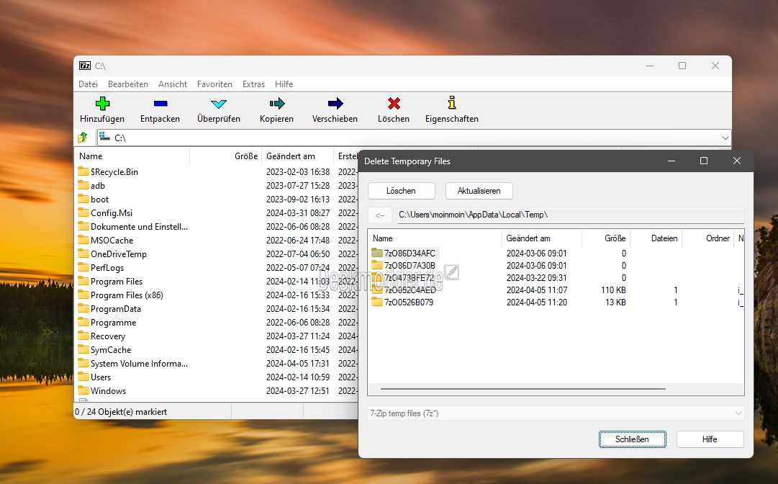The height and width of the screenshot is (484, 778).
Task: Click the temp path field in dialog
Action: tap(571, 215)
